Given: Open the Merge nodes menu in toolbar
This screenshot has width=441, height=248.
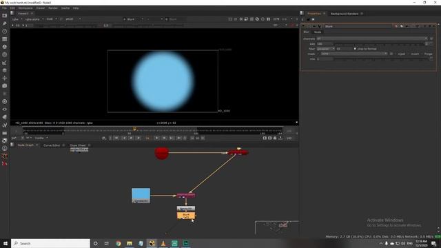Looking at the screenshot, I should [5, 70].
